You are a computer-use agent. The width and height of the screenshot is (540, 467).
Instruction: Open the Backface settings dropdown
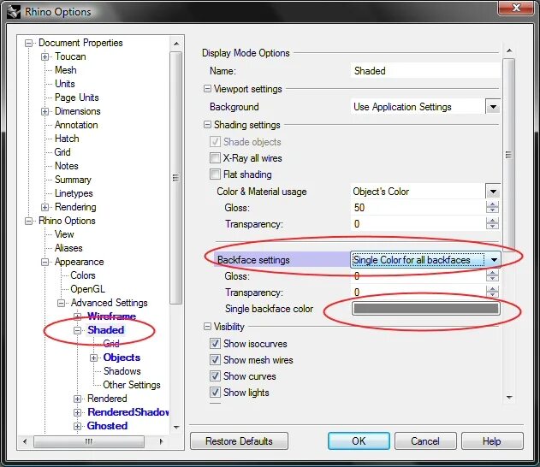[x=494, y=260]
